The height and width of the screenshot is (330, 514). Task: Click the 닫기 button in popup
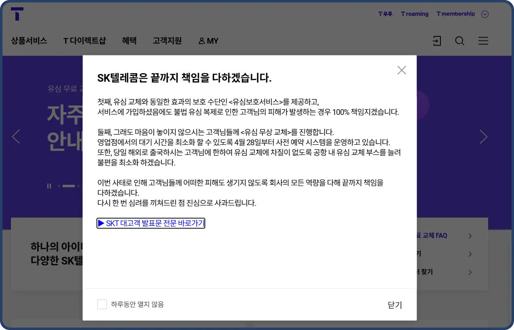point(395,305)
